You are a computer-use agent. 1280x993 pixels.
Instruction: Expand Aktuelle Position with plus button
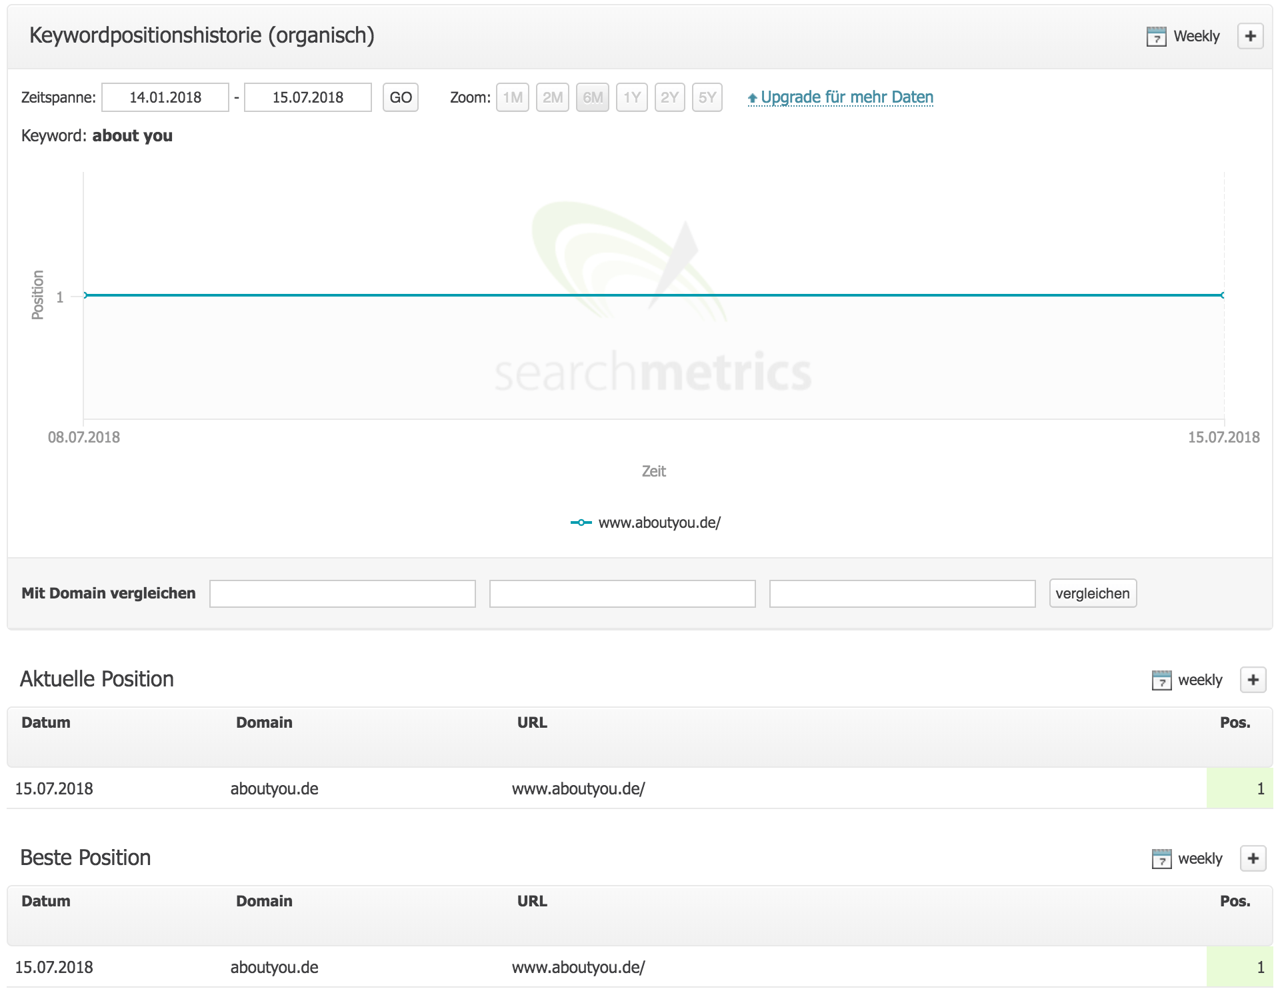tap(1253, 680)
